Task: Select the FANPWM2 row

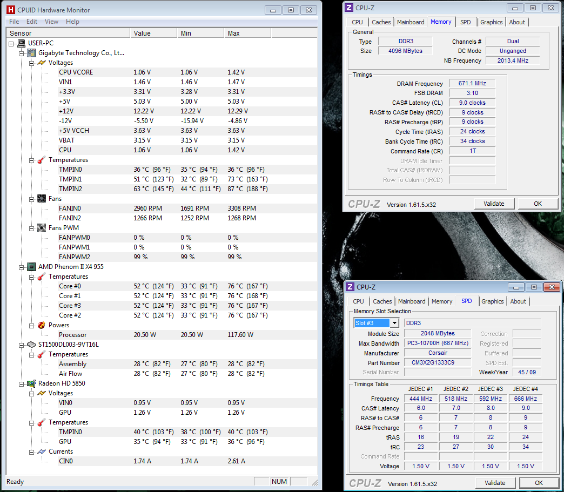Action: (188, 257)
